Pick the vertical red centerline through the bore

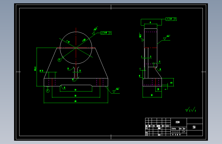(76, 53)
